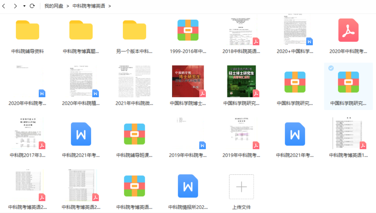376x213 pixels.
Task: Uncheck the selected 中国科学院研究 archive checkbox
Action: pos(331,68)
